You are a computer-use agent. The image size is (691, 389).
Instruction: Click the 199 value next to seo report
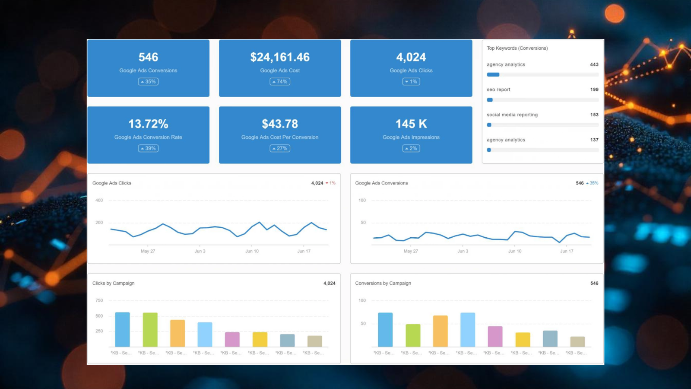point(594,89)
